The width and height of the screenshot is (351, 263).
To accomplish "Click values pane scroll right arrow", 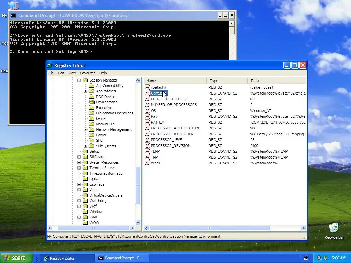I will click(x=304, y=228).
